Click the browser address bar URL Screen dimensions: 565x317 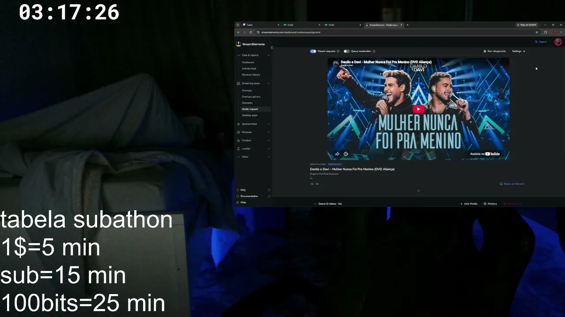click(291, 32)
